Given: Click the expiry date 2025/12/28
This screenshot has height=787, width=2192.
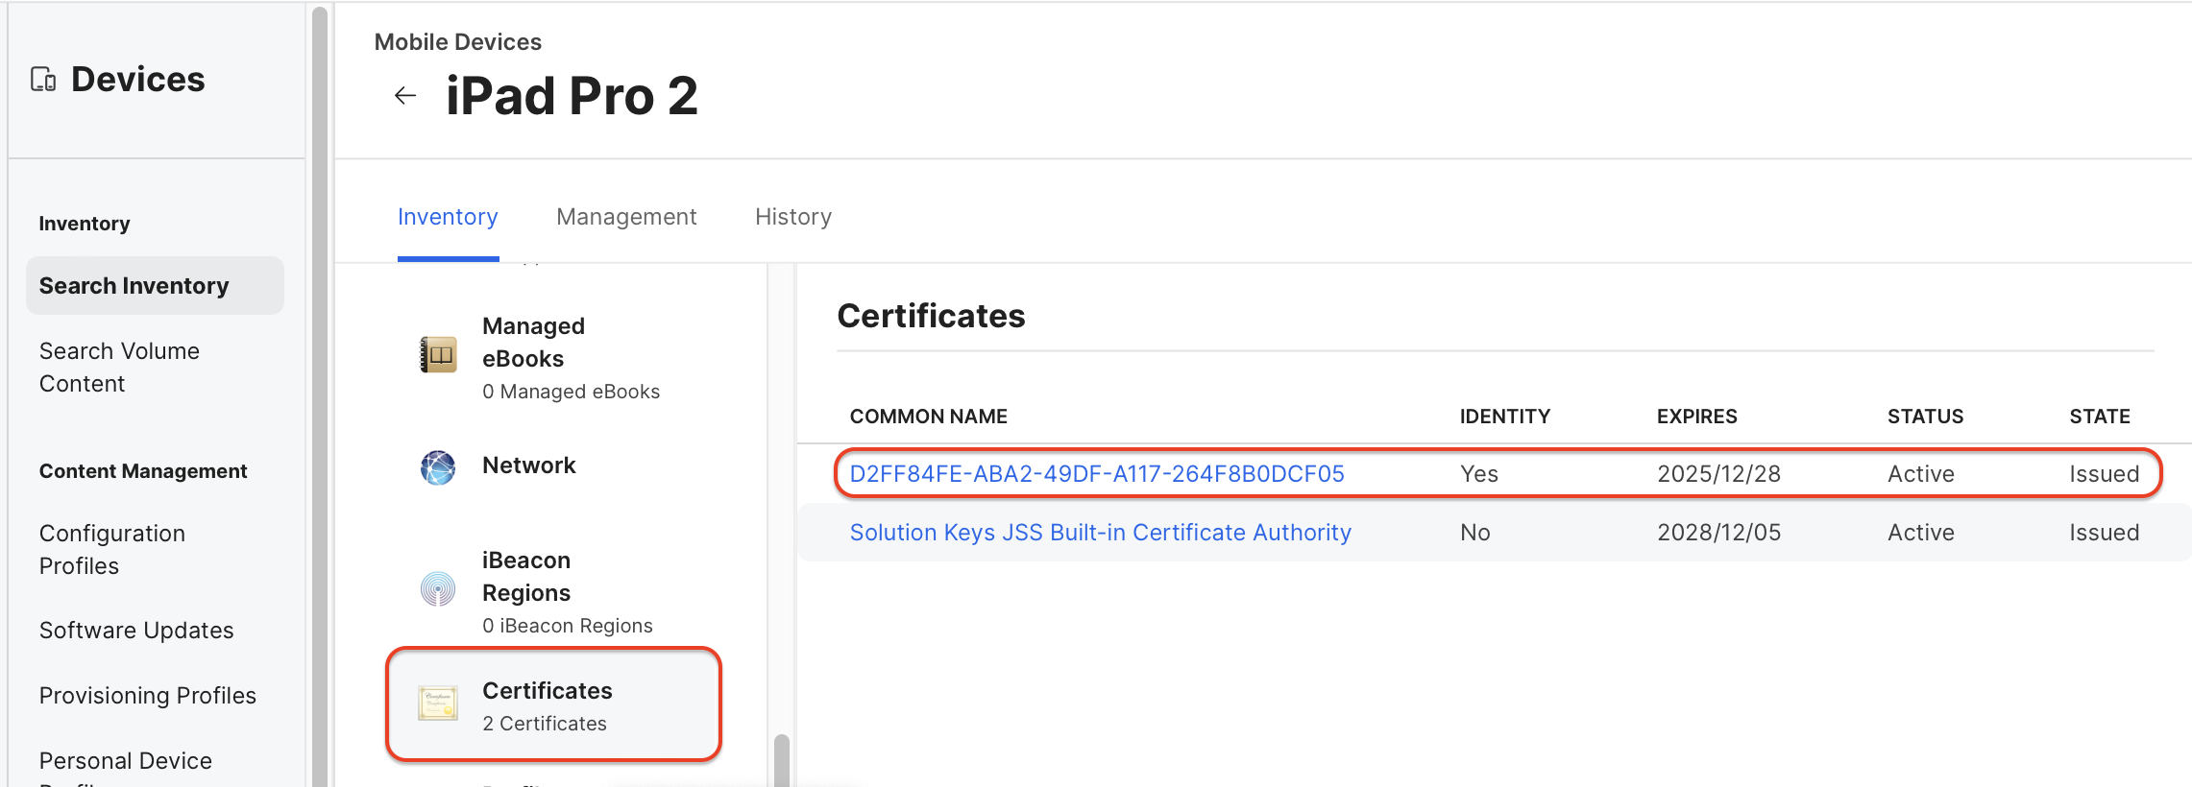Looking at the screenshot, I should click(1719, 474).
